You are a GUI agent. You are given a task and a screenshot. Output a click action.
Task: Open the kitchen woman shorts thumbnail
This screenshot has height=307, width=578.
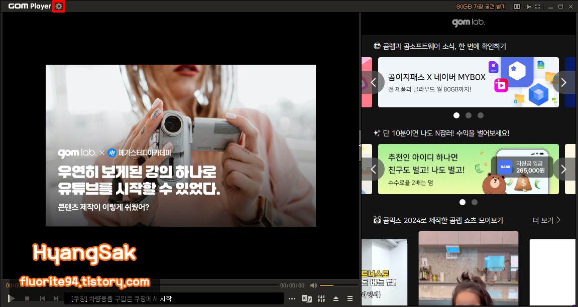click(x=469, y=268)
